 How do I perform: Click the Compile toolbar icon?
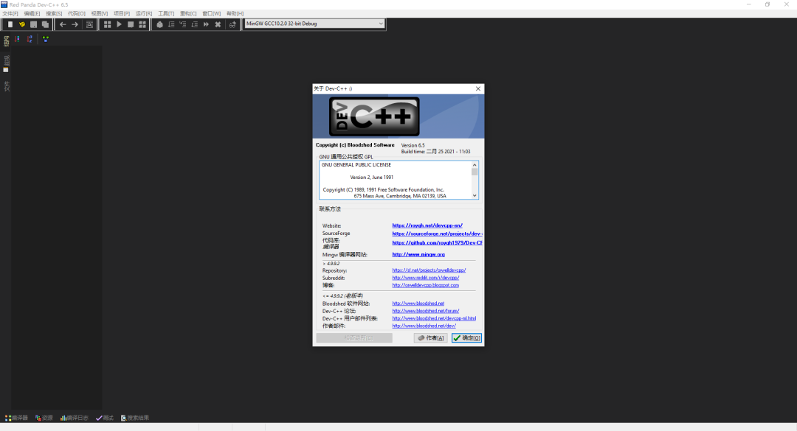pos(107,24)
